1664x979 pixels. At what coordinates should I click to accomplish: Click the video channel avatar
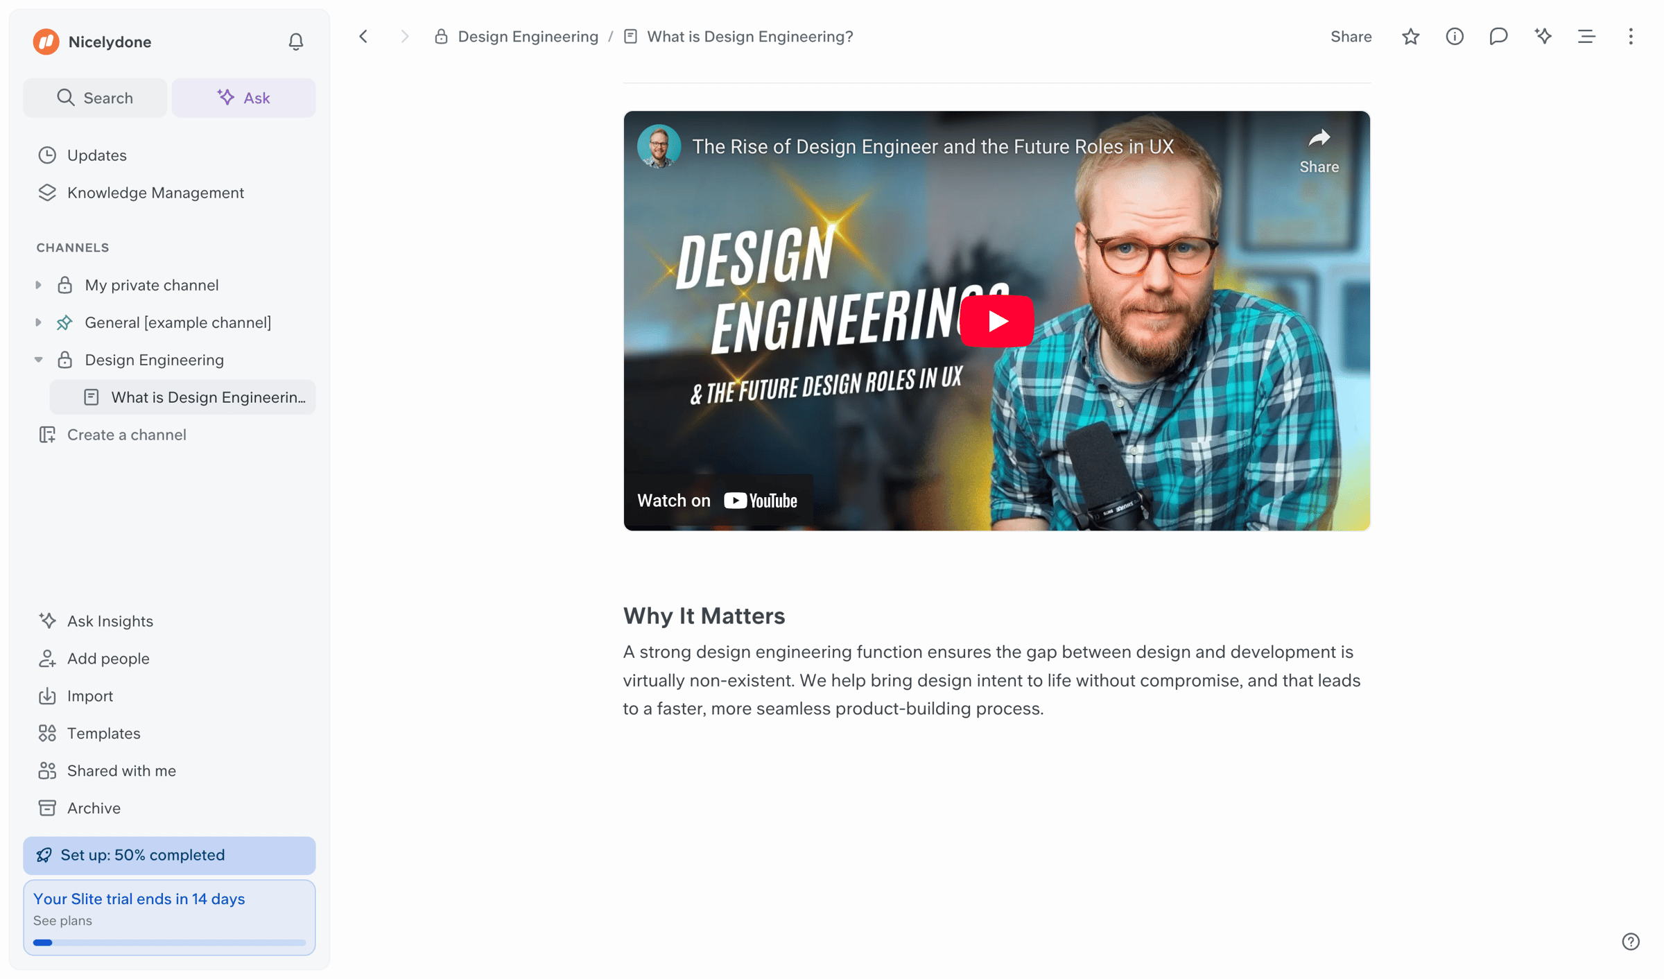(659, 146)
